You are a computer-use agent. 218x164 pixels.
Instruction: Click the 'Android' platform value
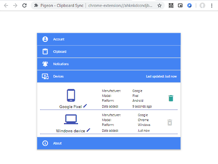coord(138,100)
